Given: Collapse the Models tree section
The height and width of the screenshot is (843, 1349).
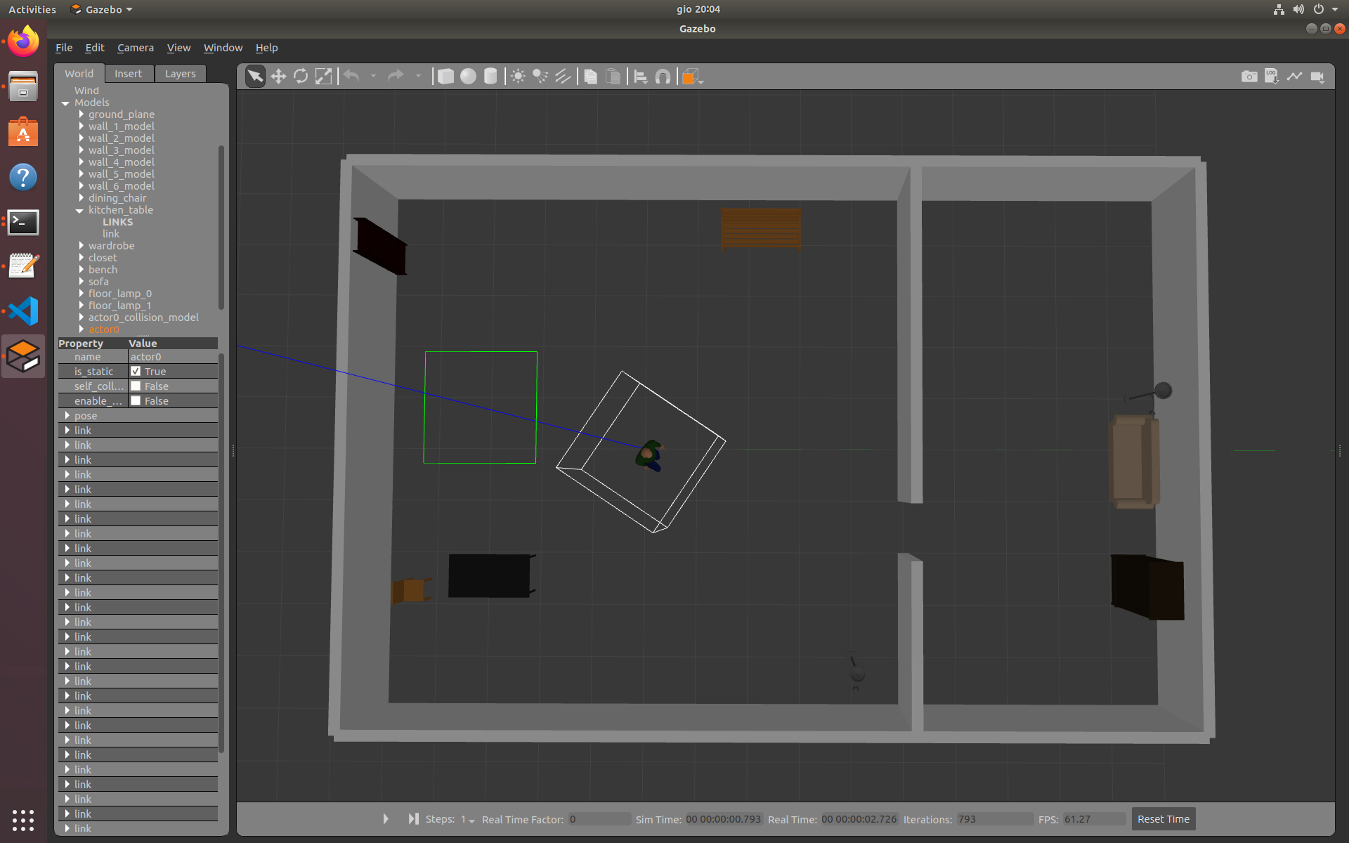Looking at the screenshot, I should [65, 103].
